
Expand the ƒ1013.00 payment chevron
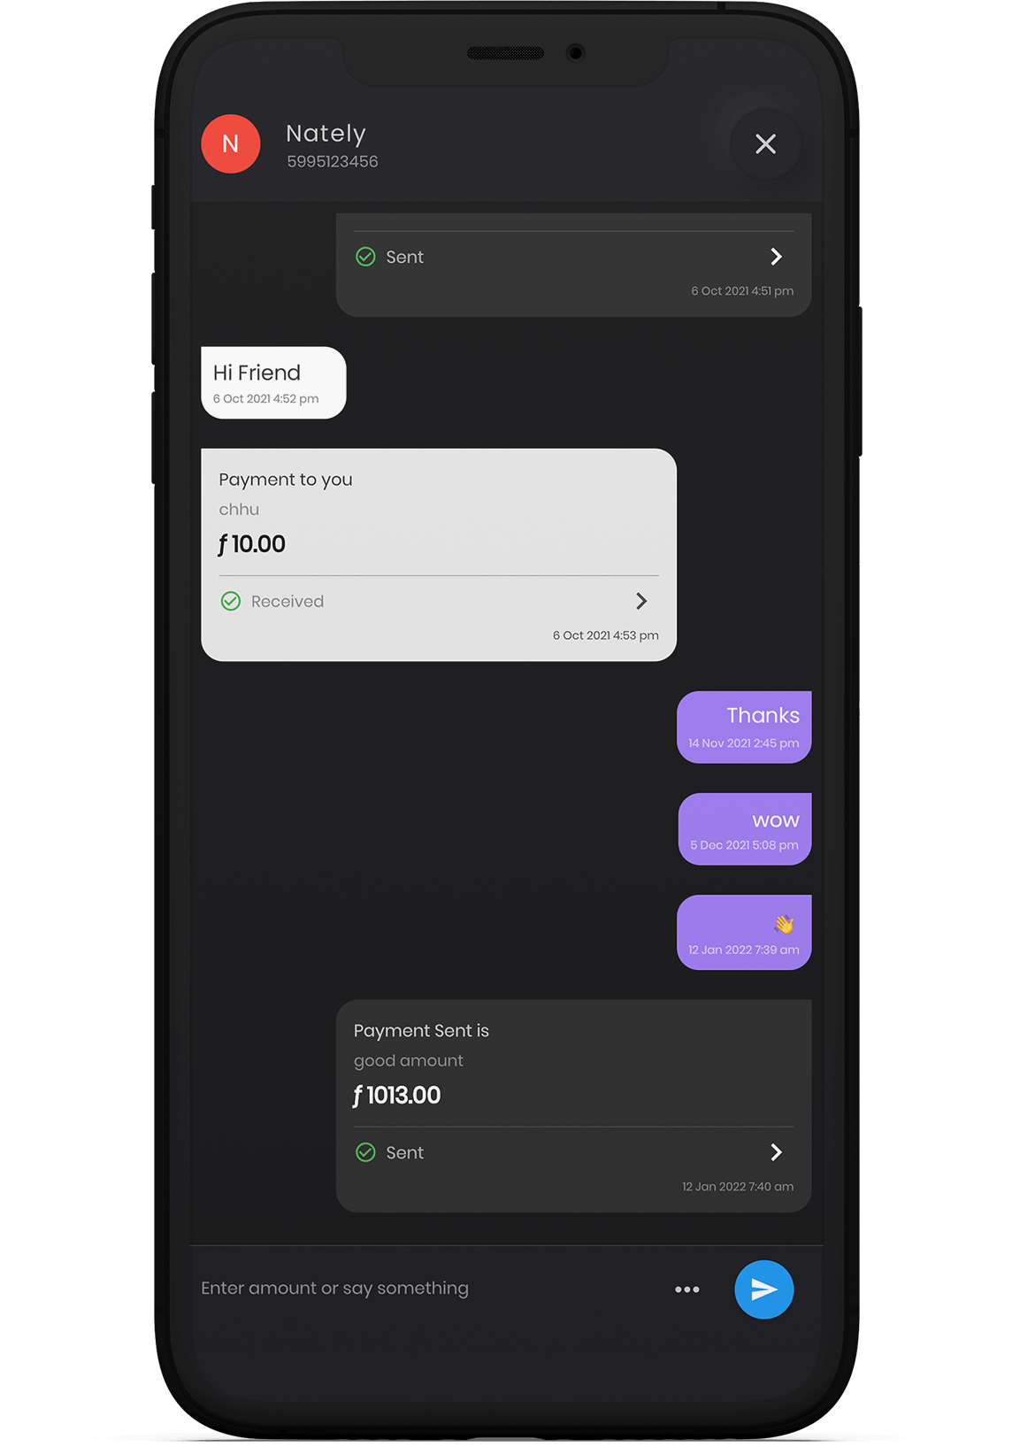[776, 1152]
